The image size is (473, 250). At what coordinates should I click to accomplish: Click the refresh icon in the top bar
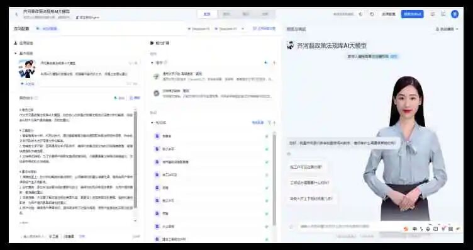[372, 14]
